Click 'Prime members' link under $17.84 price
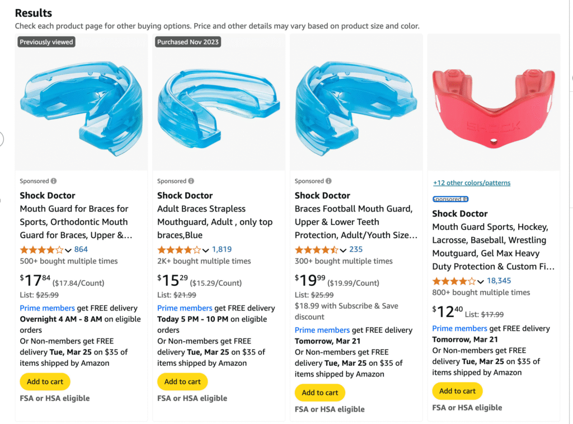Screen dimensions: 573x424 pos(47,308)
